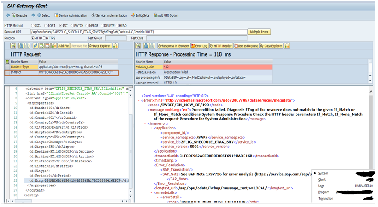Click the find binoculars icon in HTTP Request toolbar
This screenshot has height=207, width=378.
(21, 46)
